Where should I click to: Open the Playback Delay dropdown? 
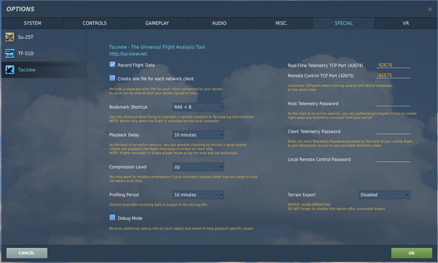pos(198,135)
